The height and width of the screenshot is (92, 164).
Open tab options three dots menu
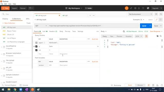[x=94, y=15]
